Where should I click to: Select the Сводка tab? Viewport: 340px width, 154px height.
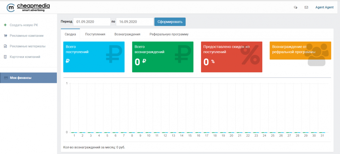[x=70, y=34]
